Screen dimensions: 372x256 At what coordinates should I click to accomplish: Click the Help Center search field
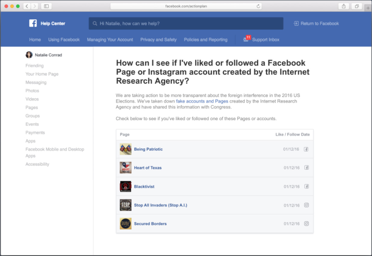click(186, 23)
